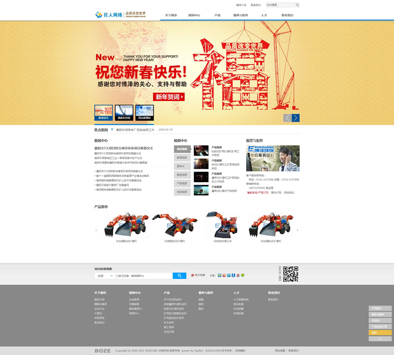Go to next banner slide arrow
Screen dimensions: 394x355
295,118
